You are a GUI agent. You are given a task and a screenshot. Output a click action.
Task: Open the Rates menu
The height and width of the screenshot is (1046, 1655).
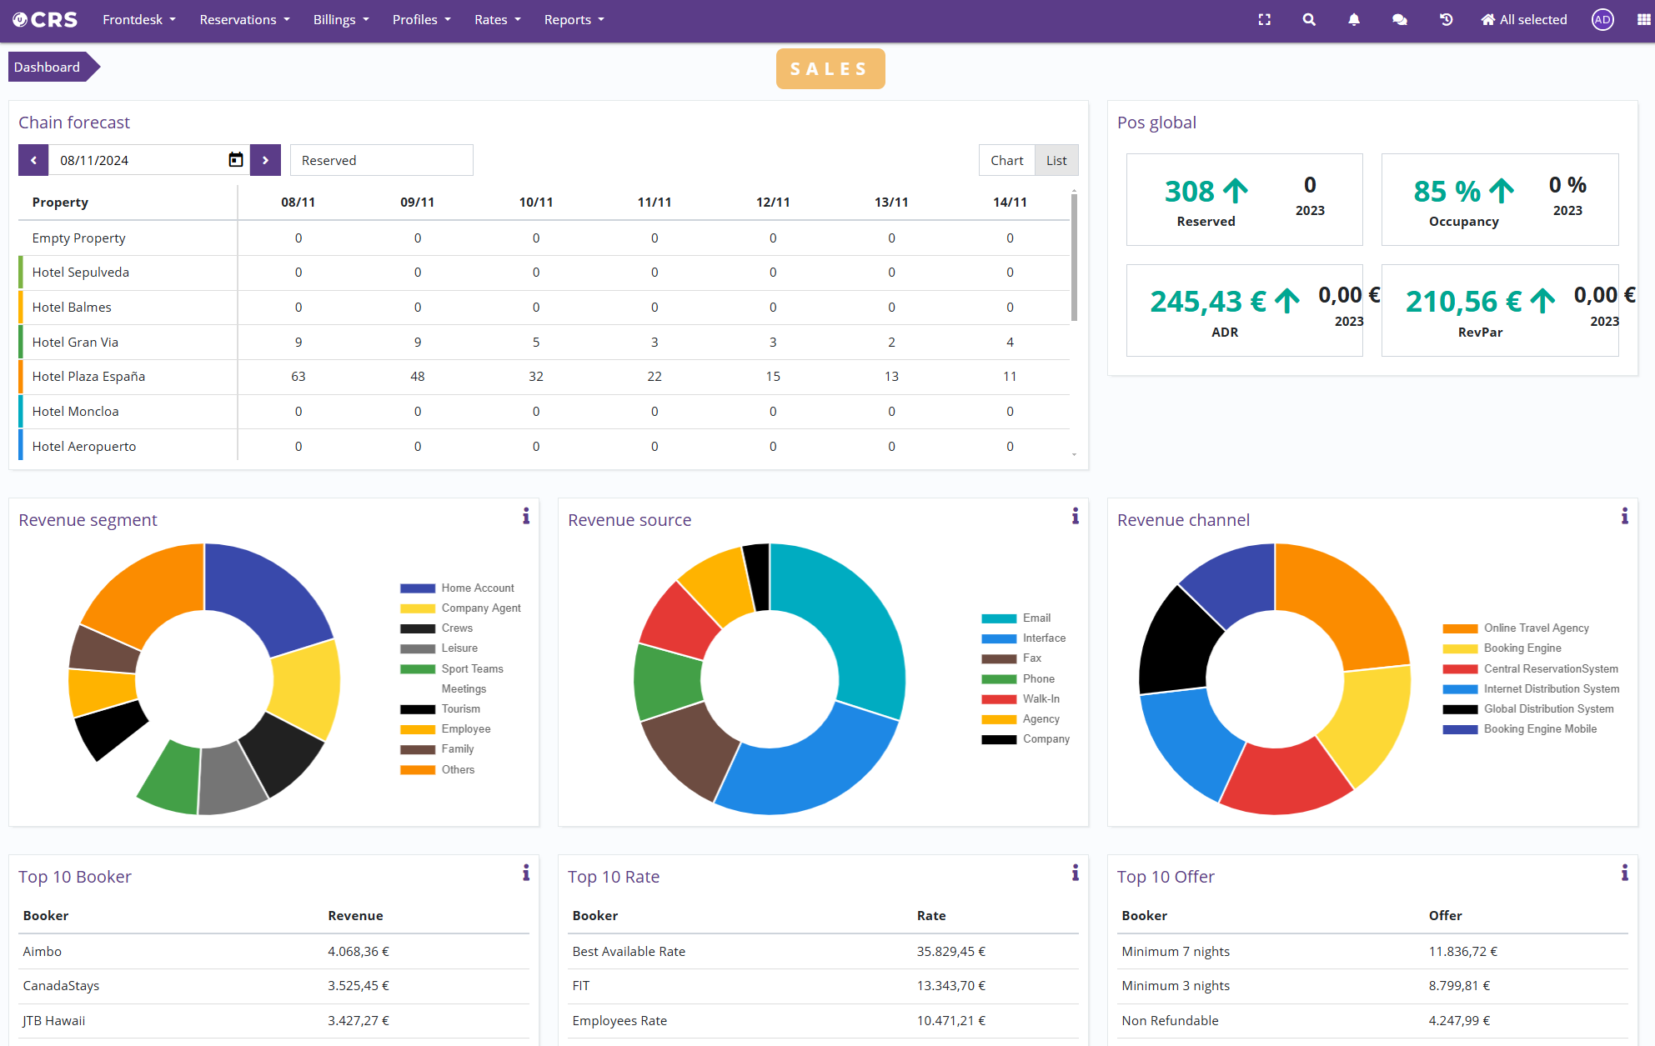(x=497, y=20)
